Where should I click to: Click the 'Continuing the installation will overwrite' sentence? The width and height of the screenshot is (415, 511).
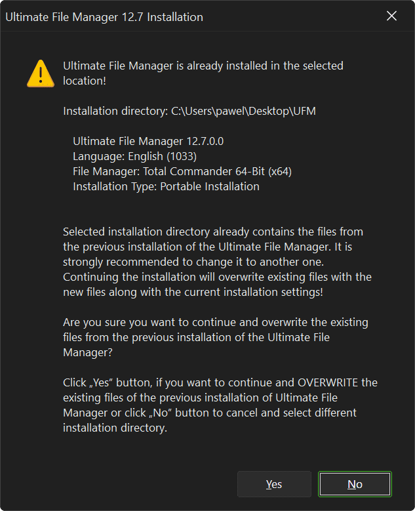pyautogui.click(x=216, y=277)
